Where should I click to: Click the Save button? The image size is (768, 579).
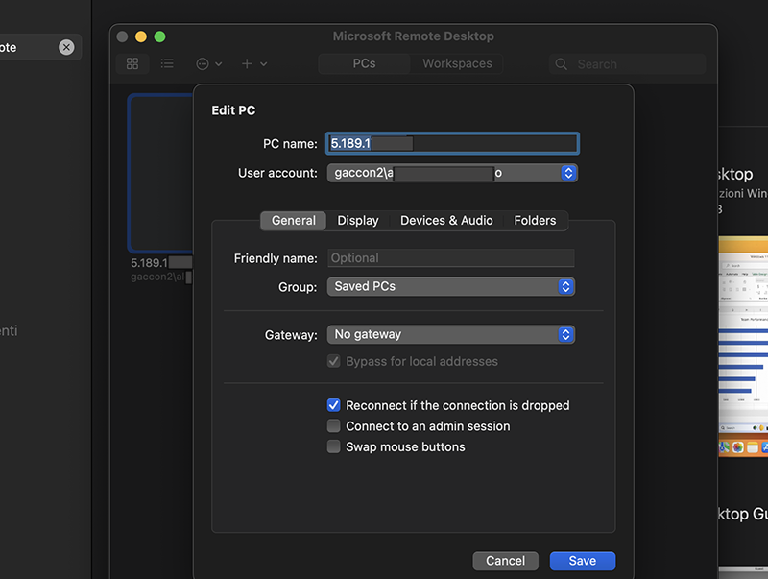(582, 561)
